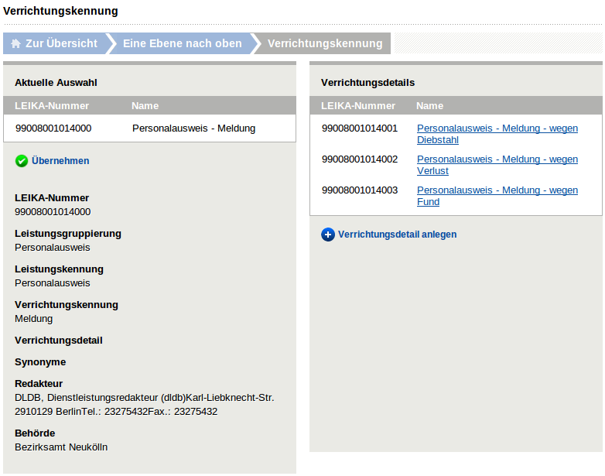Click the Personalausweis - Meldung table cell

(193, 128)
